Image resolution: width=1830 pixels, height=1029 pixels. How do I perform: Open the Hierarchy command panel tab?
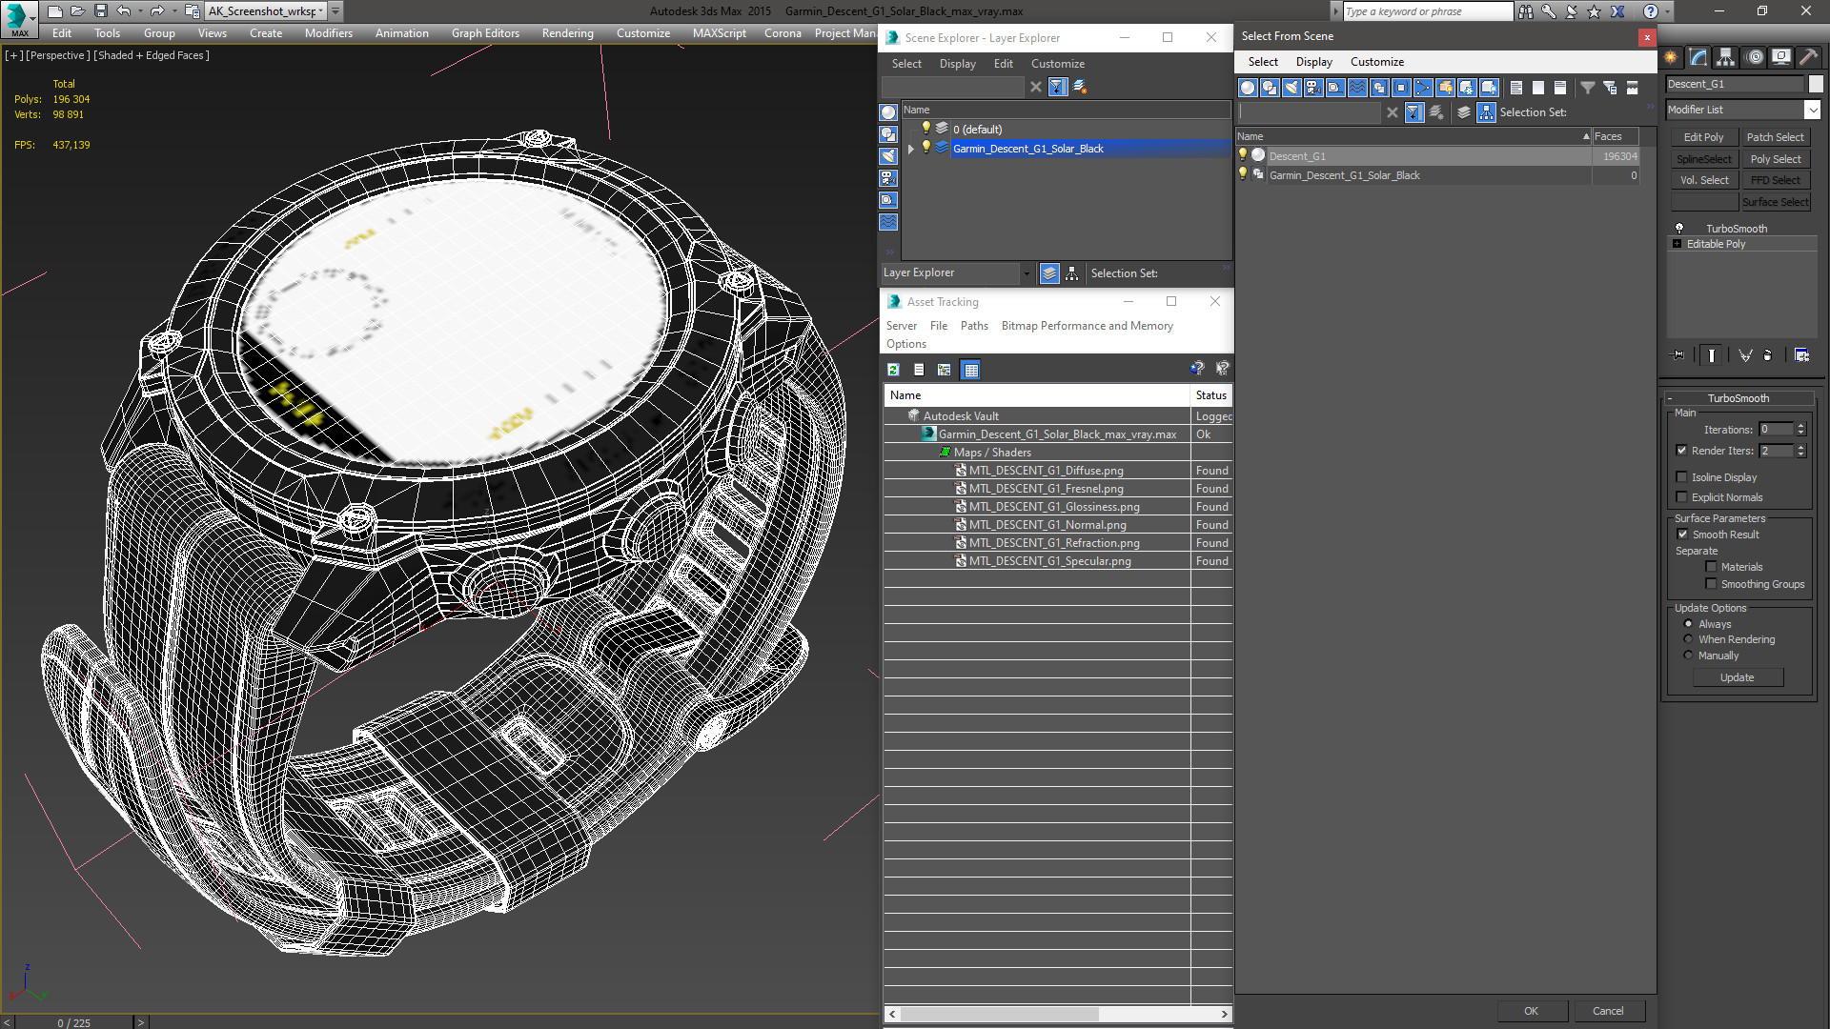click(1725, 57)
